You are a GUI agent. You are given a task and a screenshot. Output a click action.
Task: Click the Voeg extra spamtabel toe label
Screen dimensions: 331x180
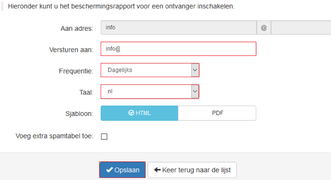tap(54, 136)
